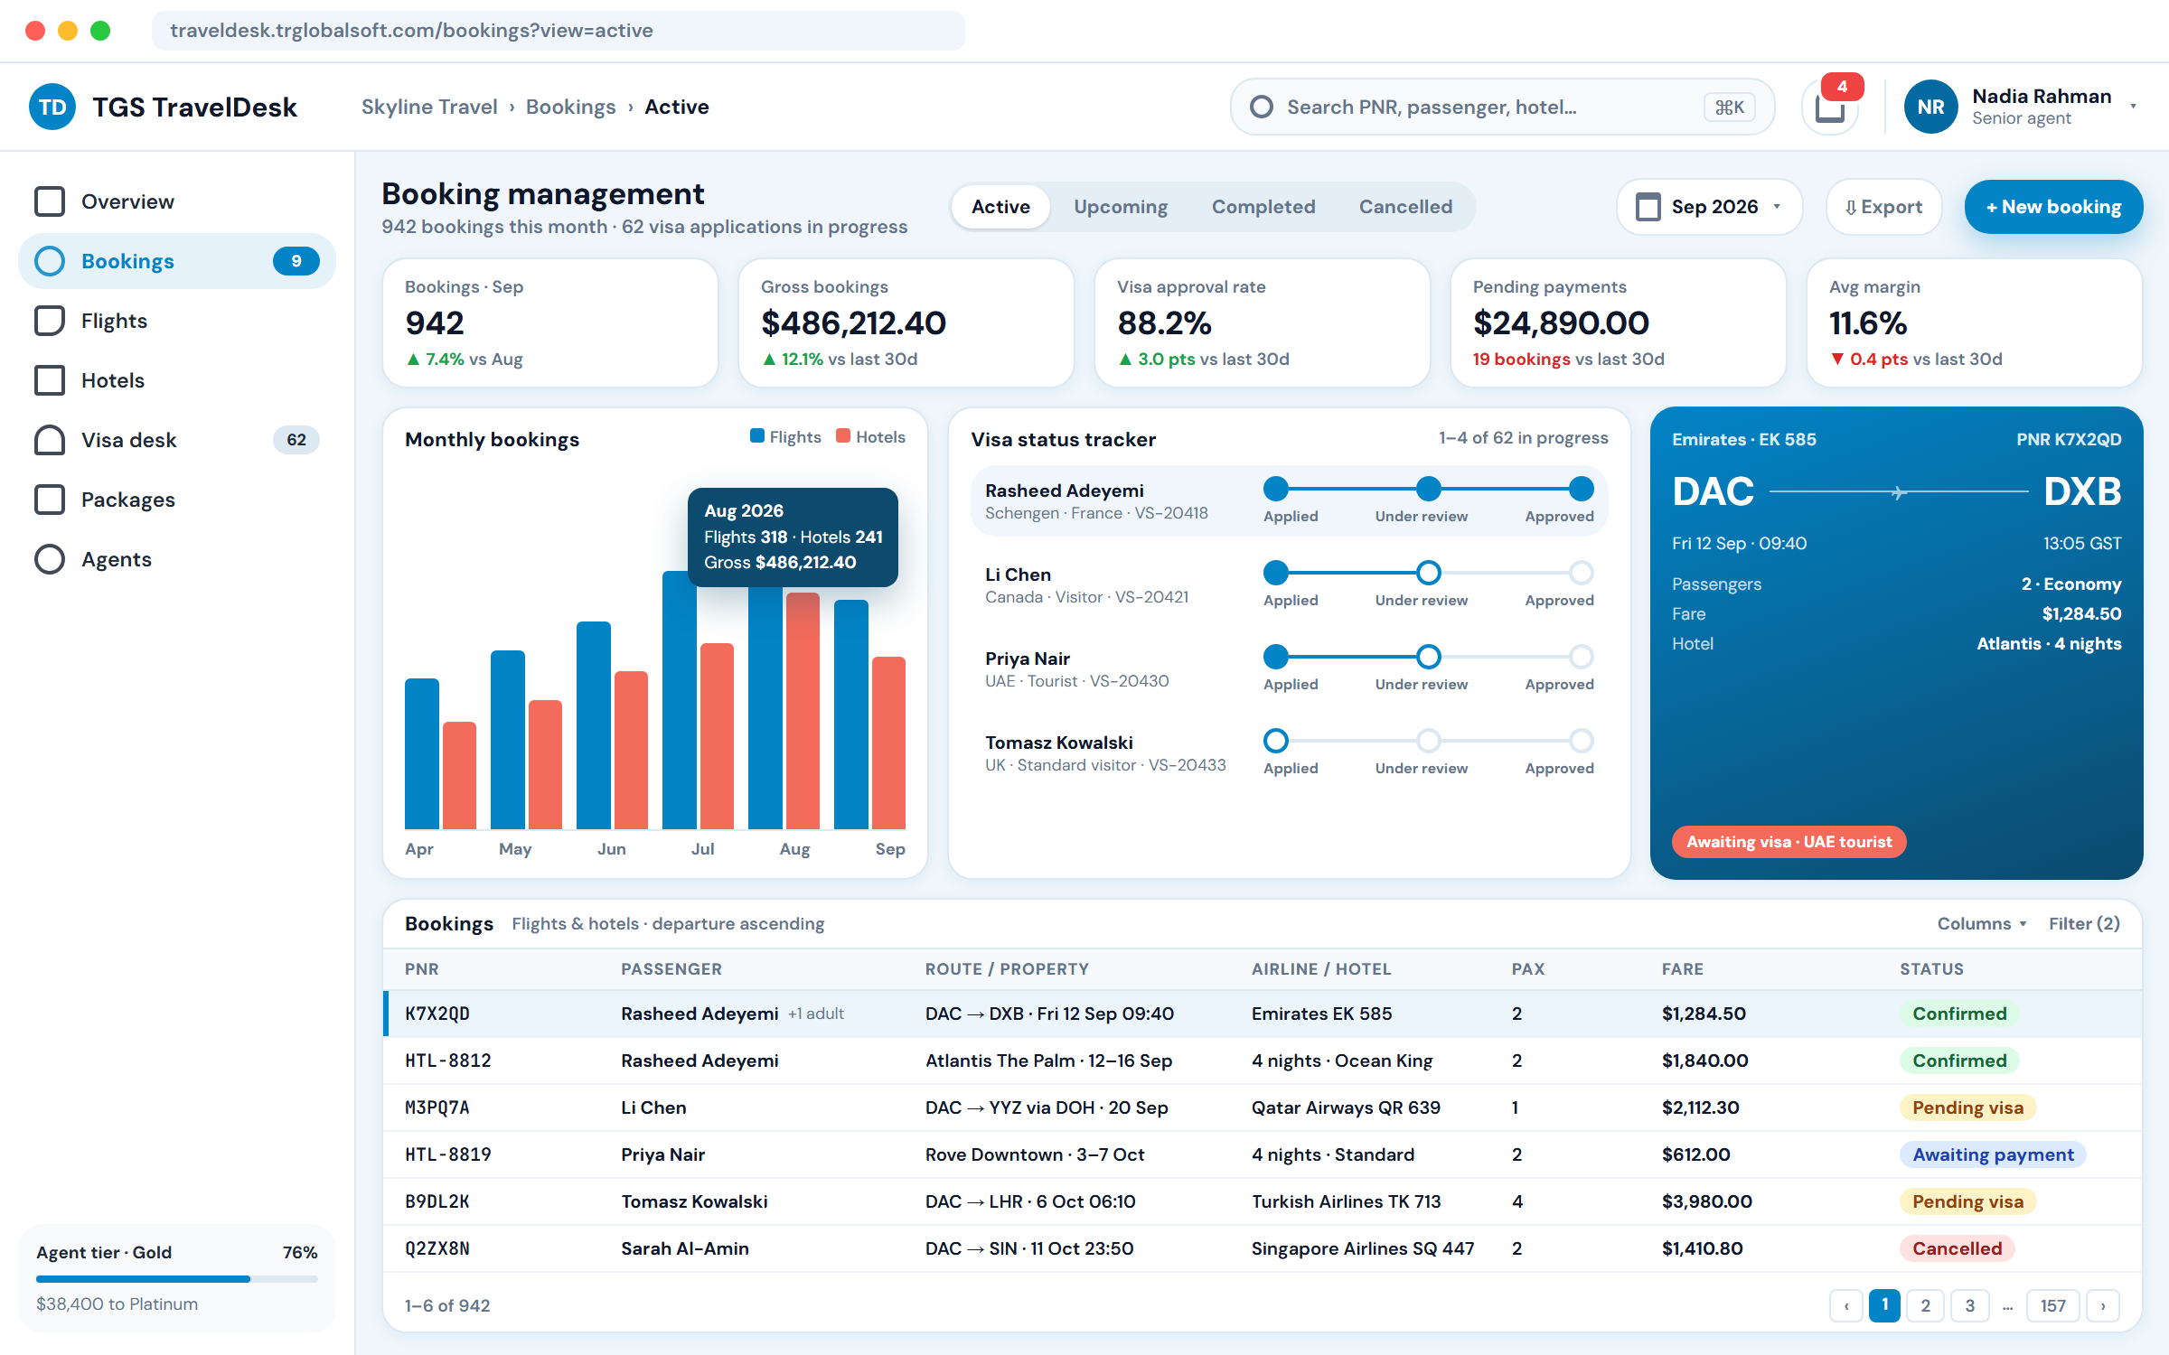
Task: Focus the Search PNR, passenger, hotel field
Action: (x=1502, y=107)
